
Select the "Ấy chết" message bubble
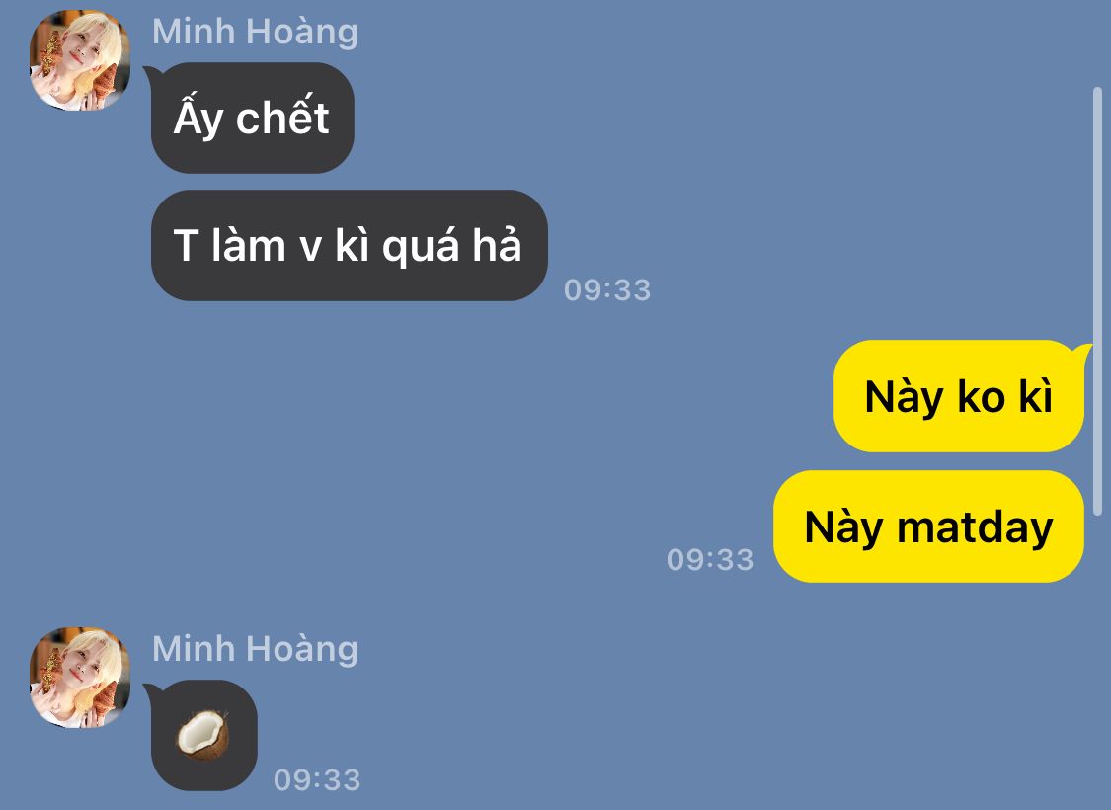(x=252, y=118)
